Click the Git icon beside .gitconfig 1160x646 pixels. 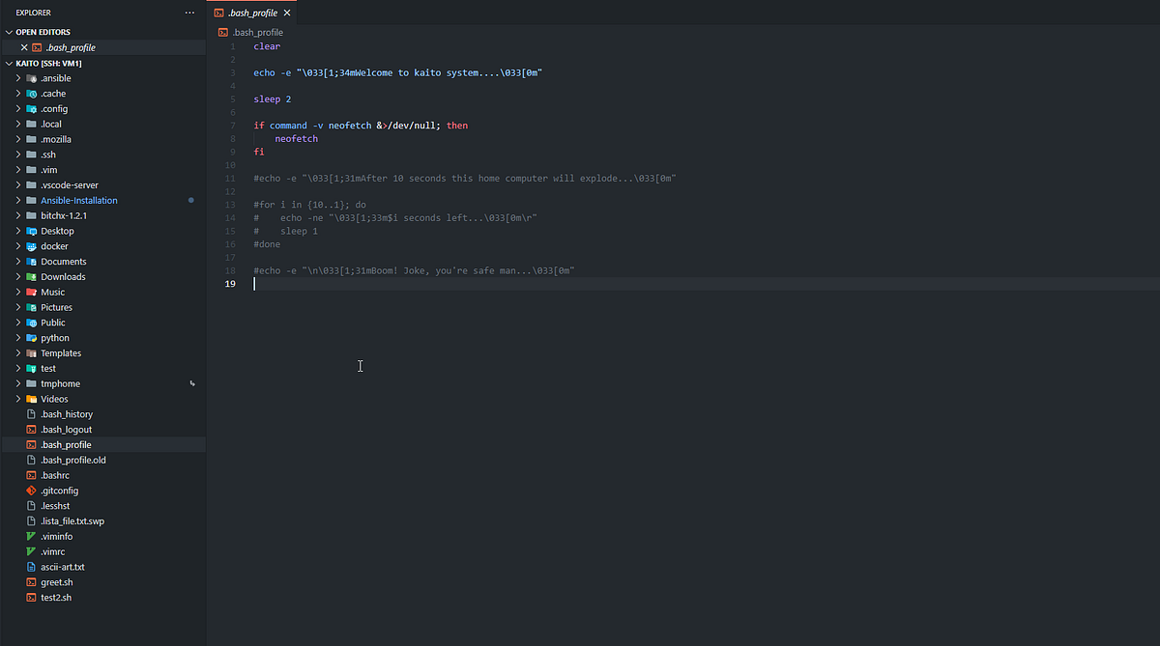pos(29,491)
